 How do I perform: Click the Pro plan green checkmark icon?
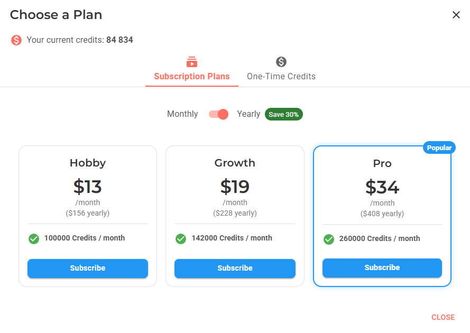pos(329,239)
